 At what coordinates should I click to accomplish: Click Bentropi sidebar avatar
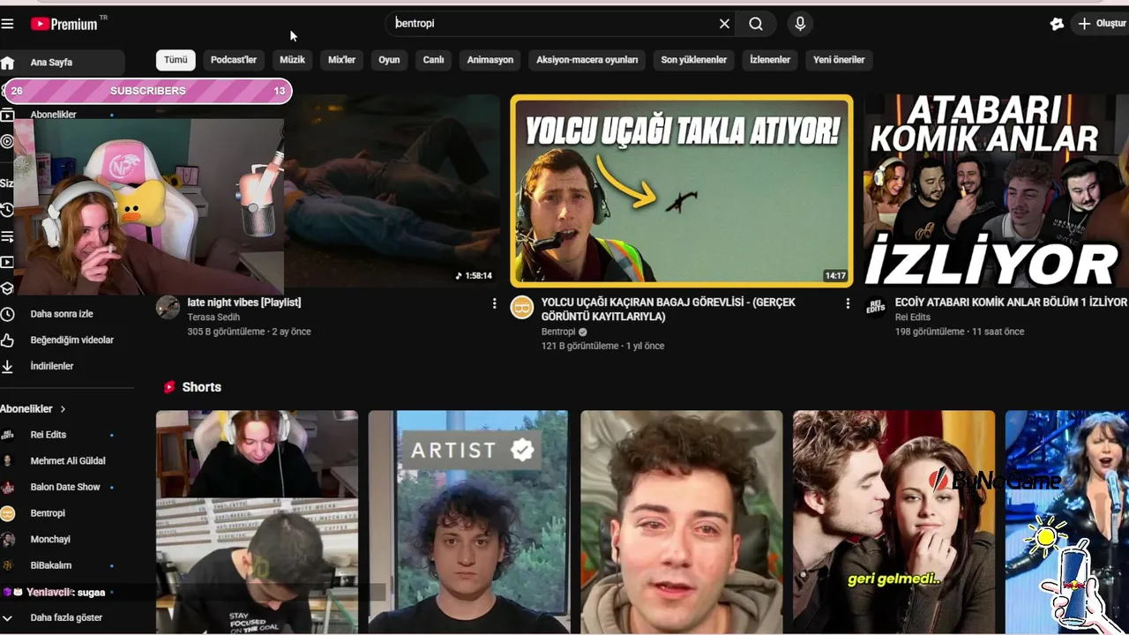8,513
